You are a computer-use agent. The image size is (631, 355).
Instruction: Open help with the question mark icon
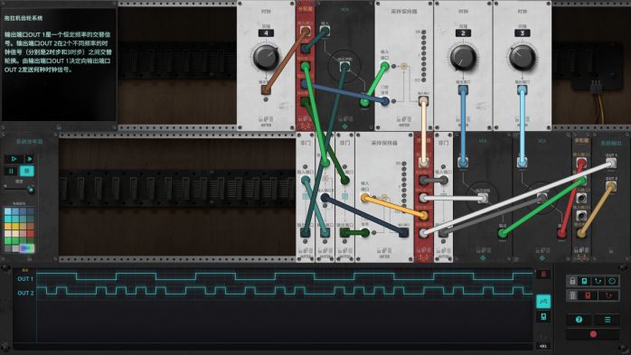click(579, 320)
